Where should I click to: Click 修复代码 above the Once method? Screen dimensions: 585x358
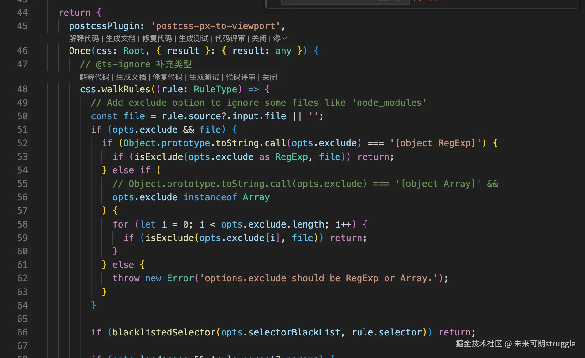point(157,38)
